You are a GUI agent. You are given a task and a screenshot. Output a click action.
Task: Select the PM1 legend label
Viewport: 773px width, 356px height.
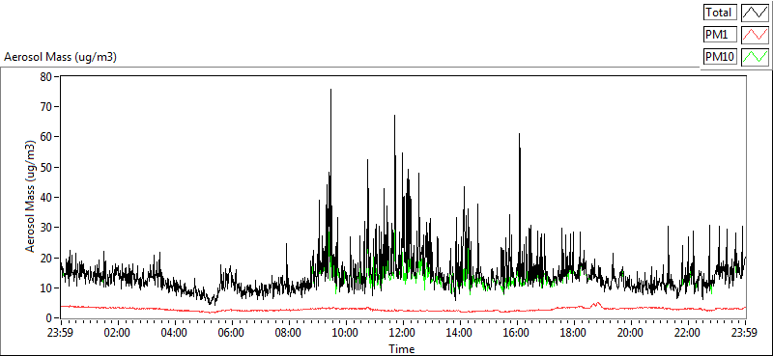[x=720, y=35]
